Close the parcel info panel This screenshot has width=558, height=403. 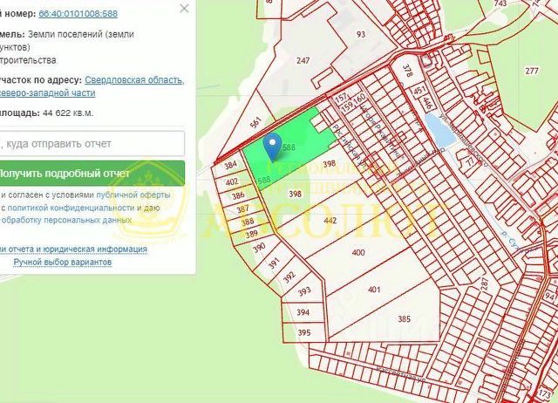click(184, 8)
